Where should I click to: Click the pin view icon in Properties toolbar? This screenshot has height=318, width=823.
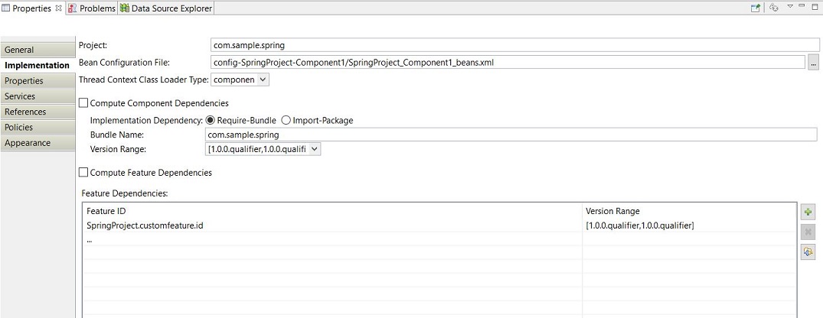click(x=756, y=8)
